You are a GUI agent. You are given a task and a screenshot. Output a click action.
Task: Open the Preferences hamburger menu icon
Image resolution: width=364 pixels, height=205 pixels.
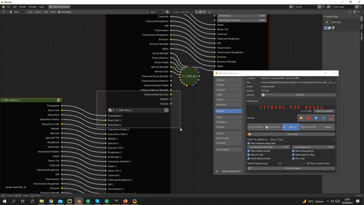[217, 172]
